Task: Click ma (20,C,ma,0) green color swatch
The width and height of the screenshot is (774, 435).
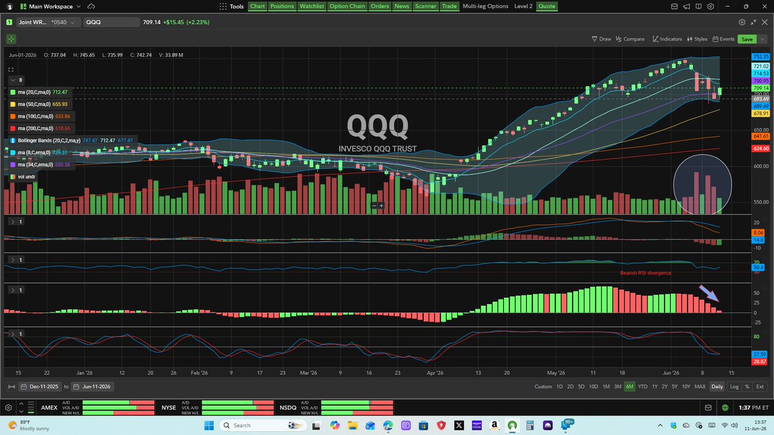Action: click(x=12, y=92)
